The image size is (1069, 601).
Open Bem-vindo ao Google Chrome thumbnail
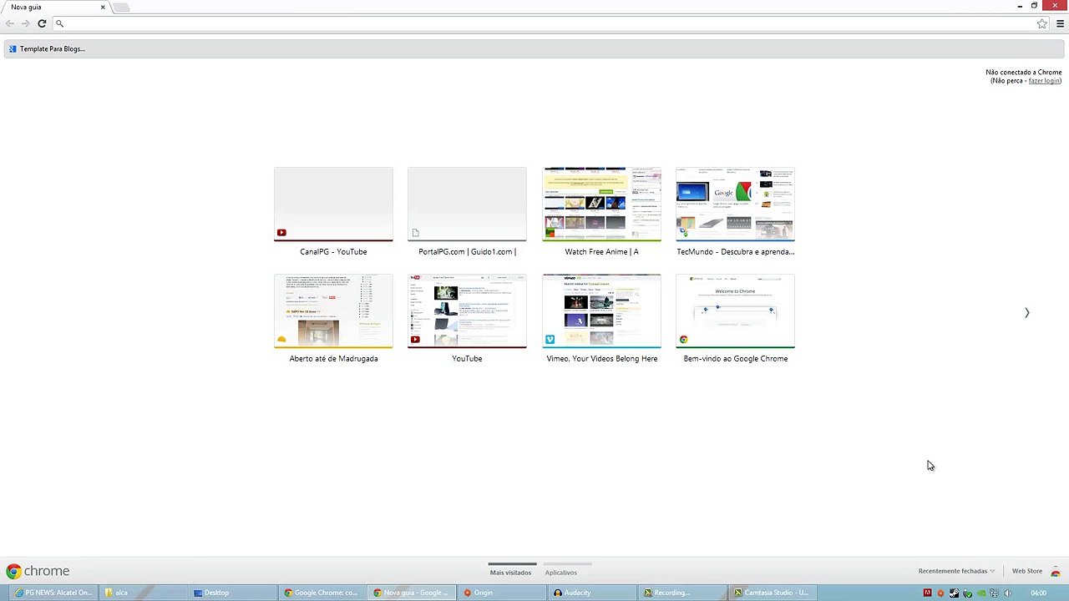(x=735, y=311)
